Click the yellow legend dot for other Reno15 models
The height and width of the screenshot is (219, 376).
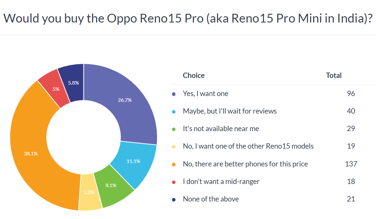click(174, 146)
